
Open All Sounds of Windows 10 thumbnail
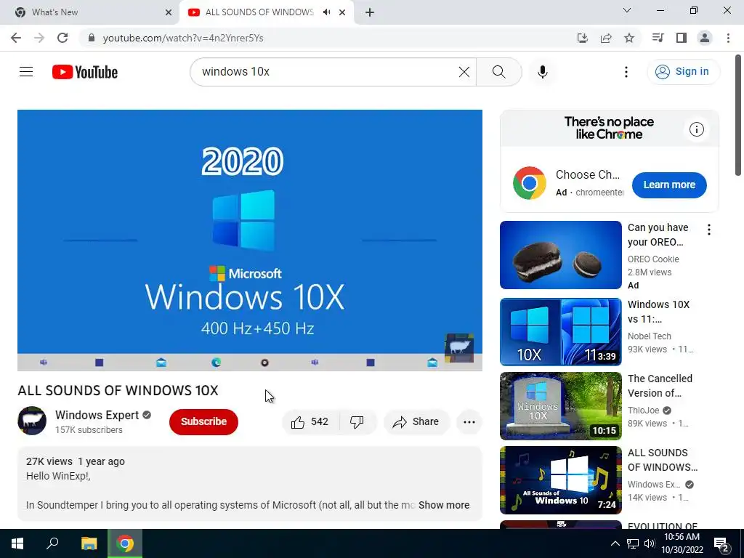(x=560, y=480)
